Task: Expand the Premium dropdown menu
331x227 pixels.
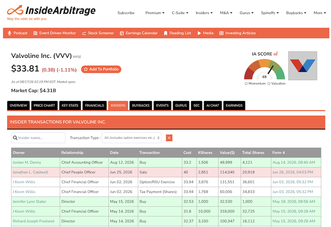Action: tap(155, 13)
